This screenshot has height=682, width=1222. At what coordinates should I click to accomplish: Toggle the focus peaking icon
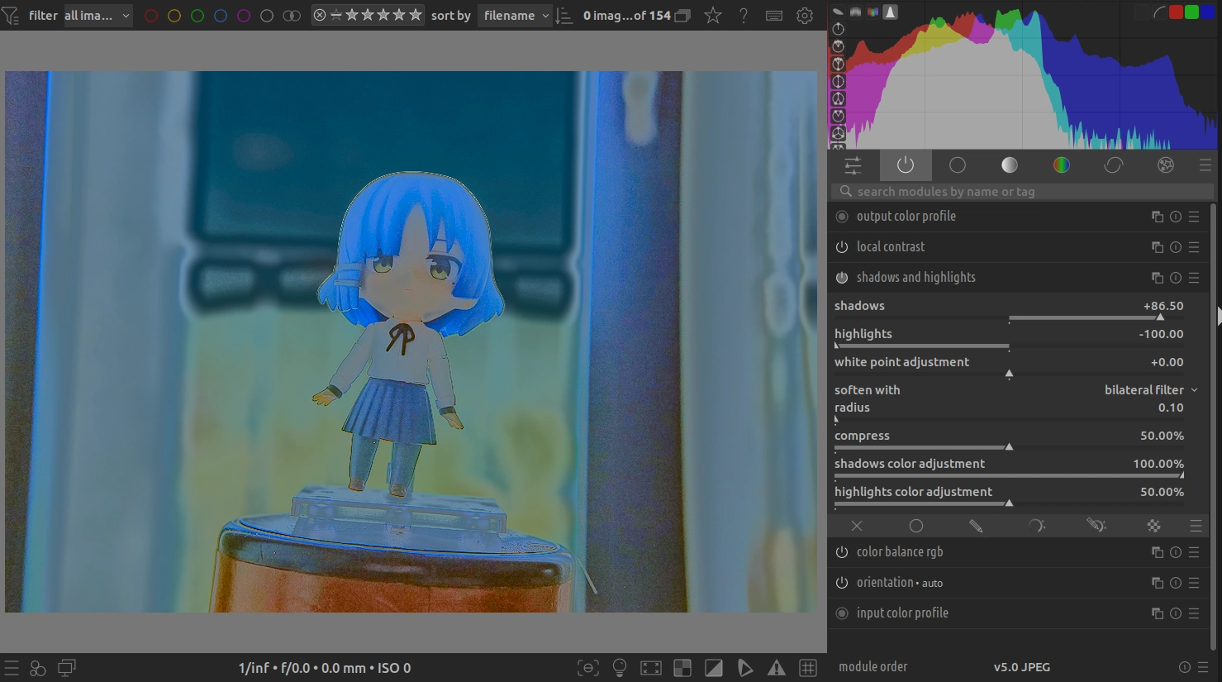tap(588, 668)
